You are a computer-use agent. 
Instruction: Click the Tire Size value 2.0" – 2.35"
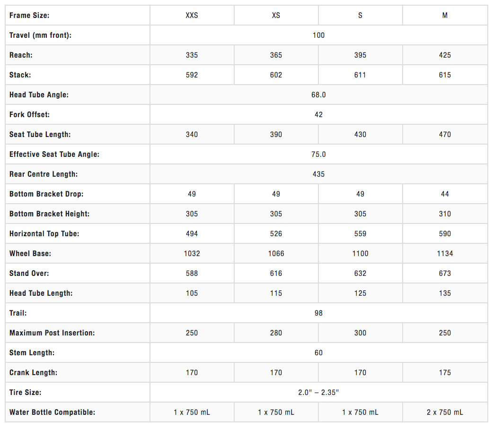[x=318, y=392]
